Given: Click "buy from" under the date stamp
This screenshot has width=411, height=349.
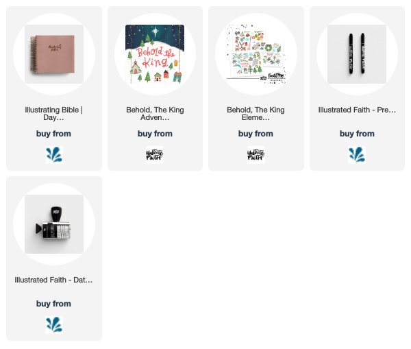Looking at the screenshot, I should click(x=53, y=304).
